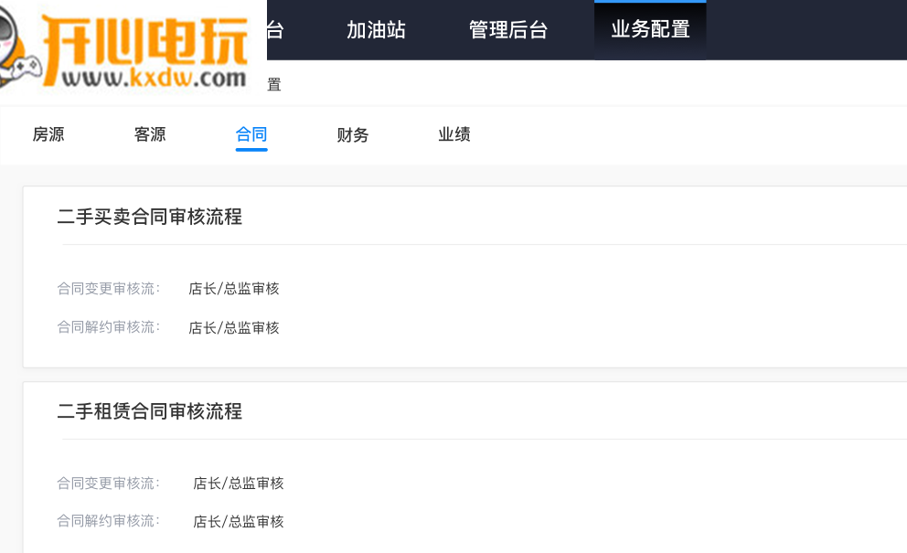
Task: Open the 合同变更审核流 setting under 二手买卖
Action: (x=110, y=289)
